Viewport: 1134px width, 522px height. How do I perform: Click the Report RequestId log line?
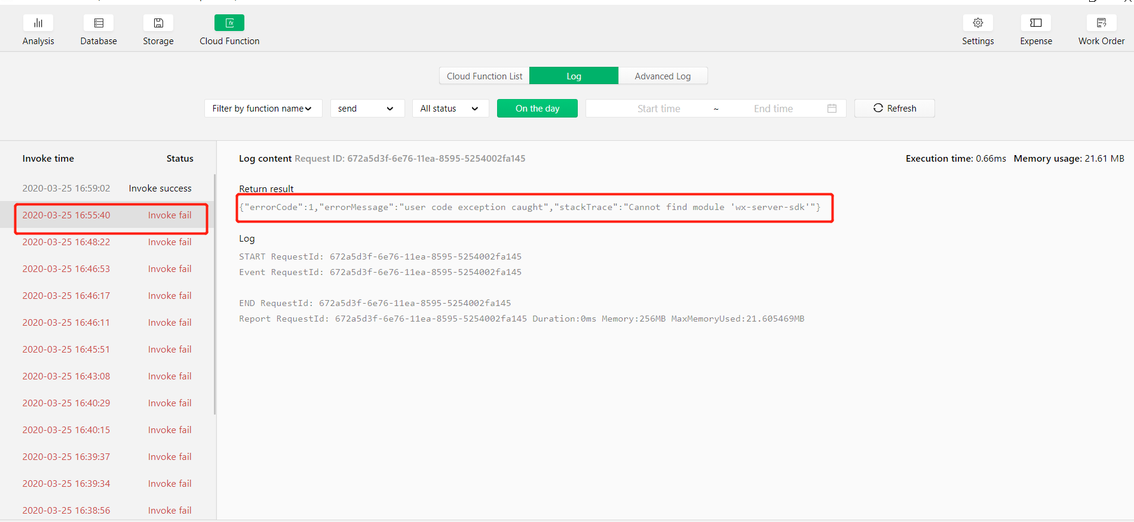(522, 319)
